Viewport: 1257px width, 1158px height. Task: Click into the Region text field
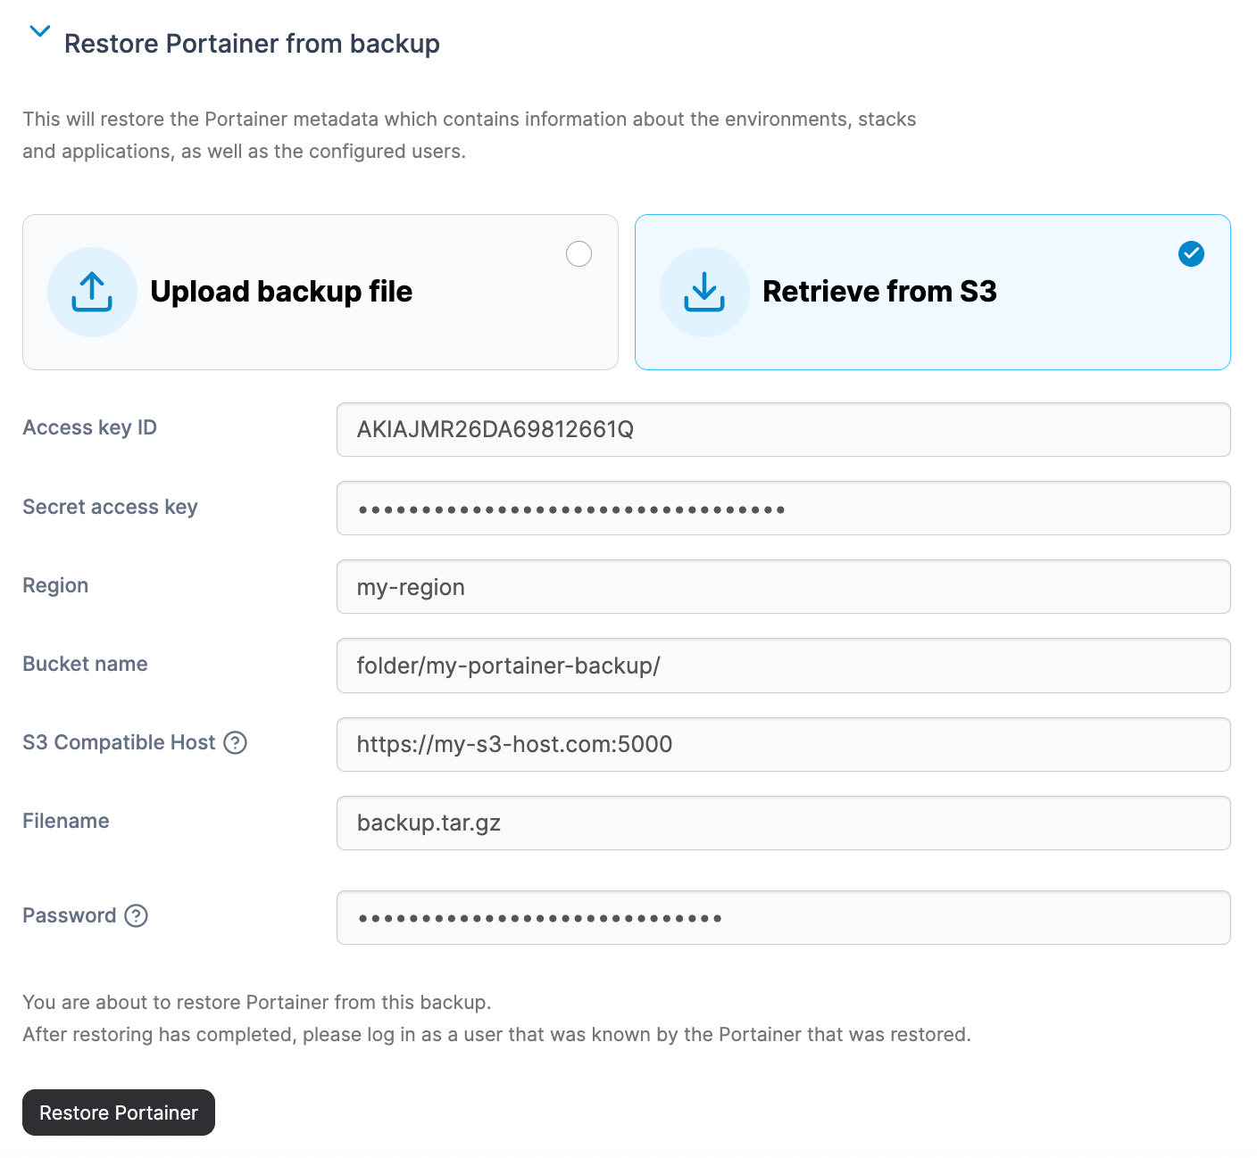coord(783,587)
